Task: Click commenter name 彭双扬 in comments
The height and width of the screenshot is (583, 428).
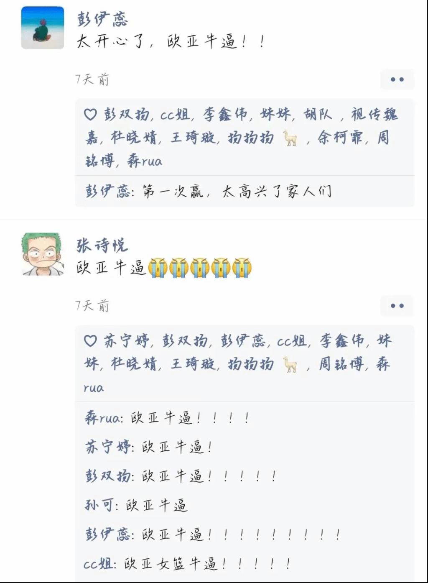Action: [107, 476]
